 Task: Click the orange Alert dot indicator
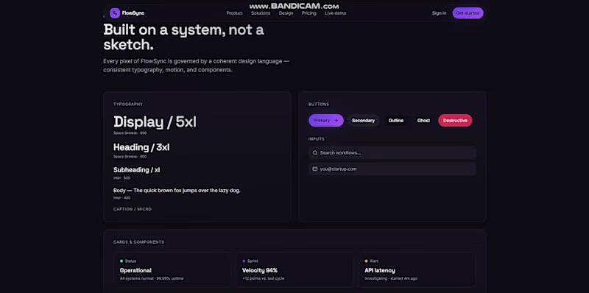(x=366, y=261)
